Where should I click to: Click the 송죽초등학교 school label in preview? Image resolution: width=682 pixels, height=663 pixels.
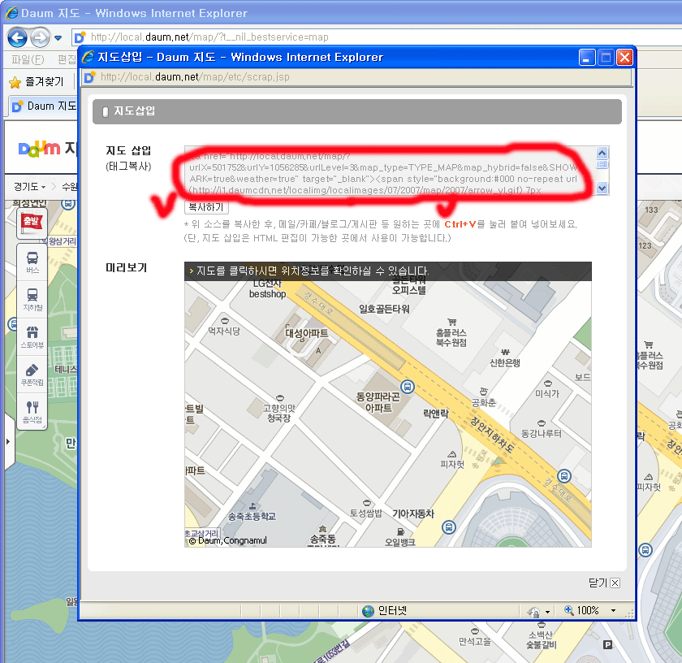(x=252, y=516)
